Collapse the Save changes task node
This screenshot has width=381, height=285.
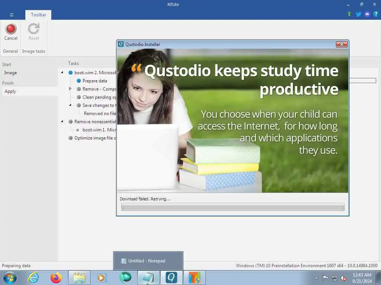pyautogui.click(x=70, y=105)
